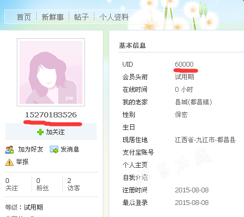Click the green plus follow icon

pyautogui.click(x=40, y=132)
